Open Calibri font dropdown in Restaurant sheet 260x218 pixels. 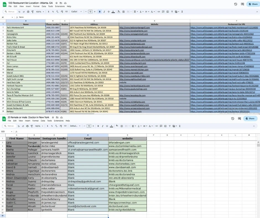(x=76, y=12)
